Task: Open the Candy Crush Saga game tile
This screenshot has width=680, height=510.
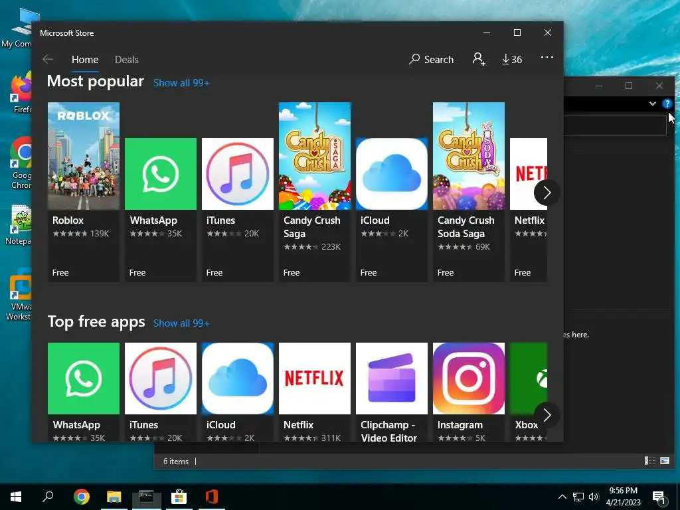Action: [315, 192]
